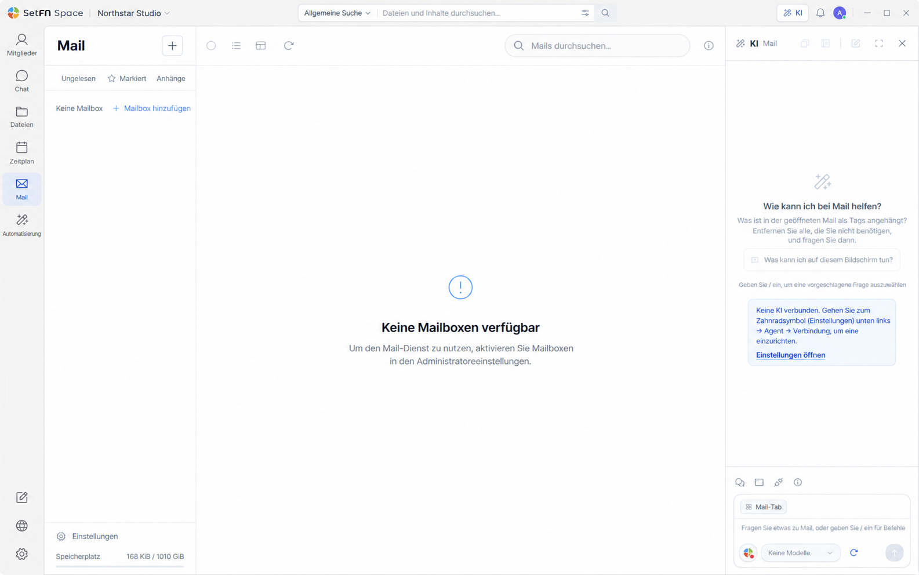
Task: Toggle the Markiert star filter
Action: coord(127,78)
